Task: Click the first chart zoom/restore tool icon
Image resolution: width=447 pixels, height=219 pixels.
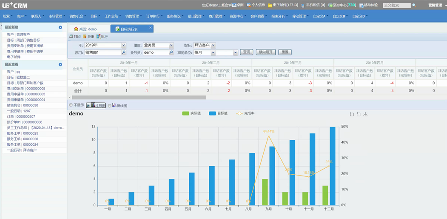Action: point(351,114)
